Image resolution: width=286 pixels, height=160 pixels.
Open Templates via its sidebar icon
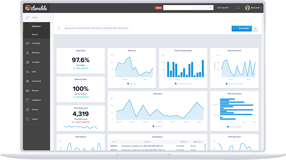28,62
